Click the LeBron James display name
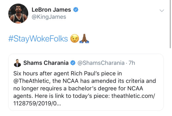Screen dimensions: 172x116 51,10
